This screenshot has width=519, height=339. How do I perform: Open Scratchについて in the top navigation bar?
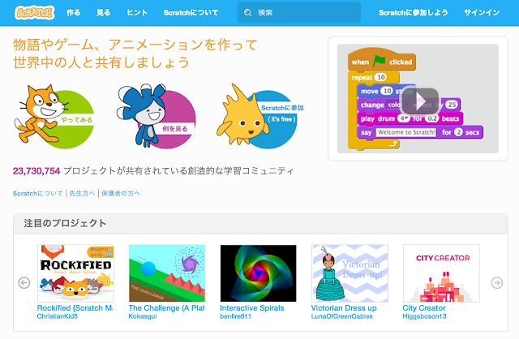point(191,13)
